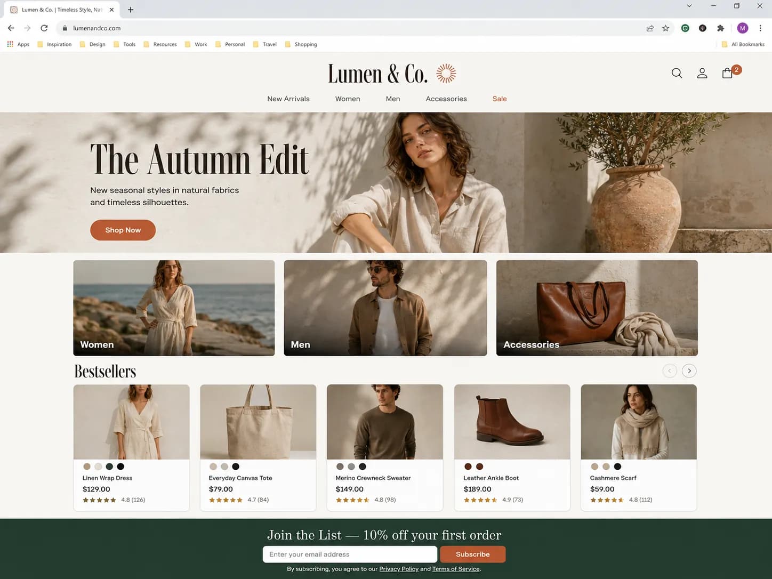Image resolution: width=772 pixels, height=579 pixels.
Task: Open the Chrome three-dot menu
Action: [x=760, y=28]
